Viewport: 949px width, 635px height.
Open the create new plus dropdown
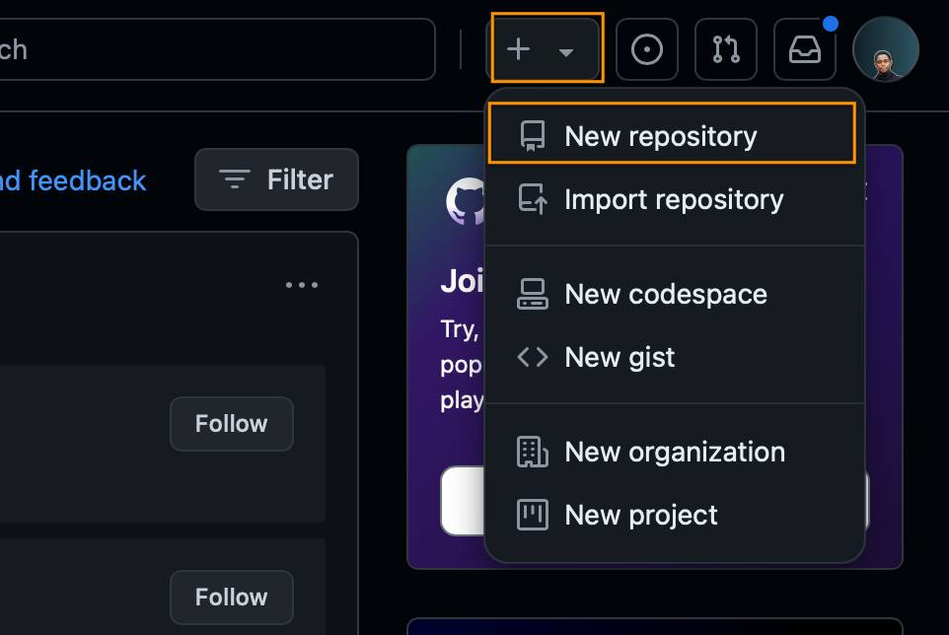coord(543,49)
